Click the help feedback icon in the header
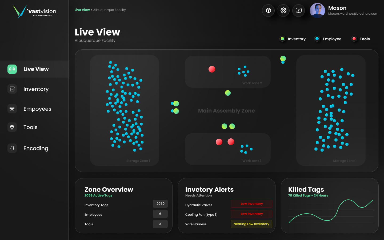 click(298, 10)
